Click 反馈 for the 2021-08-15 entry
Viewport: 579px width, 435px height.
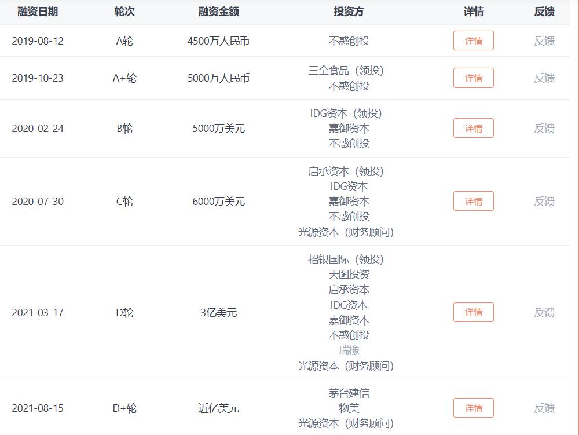tap(545, 408)
